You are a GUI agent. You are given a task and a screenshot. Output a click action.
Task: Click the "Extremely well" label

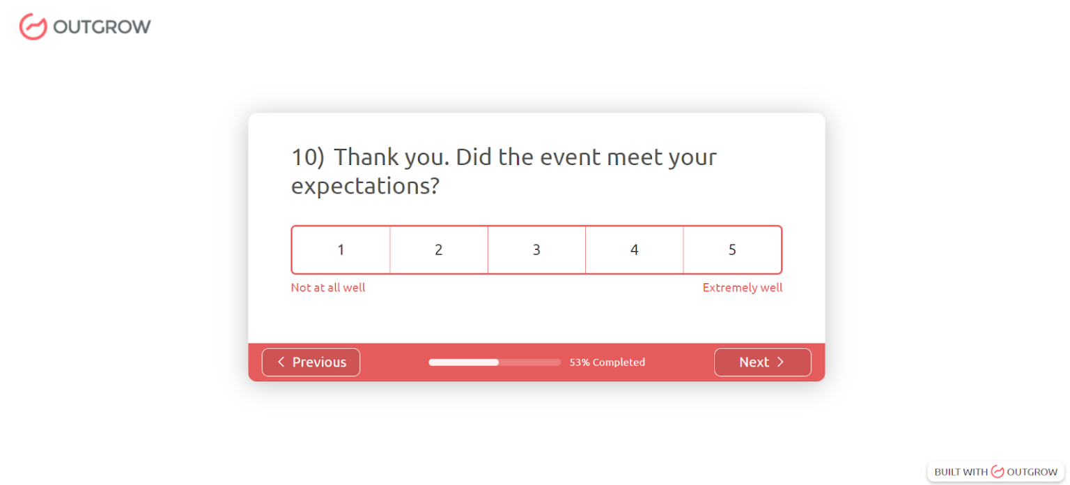742,287
